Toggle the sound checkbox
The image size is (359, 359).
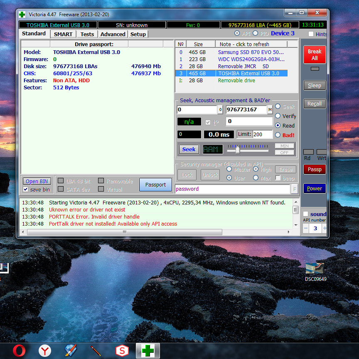point(306,214)
